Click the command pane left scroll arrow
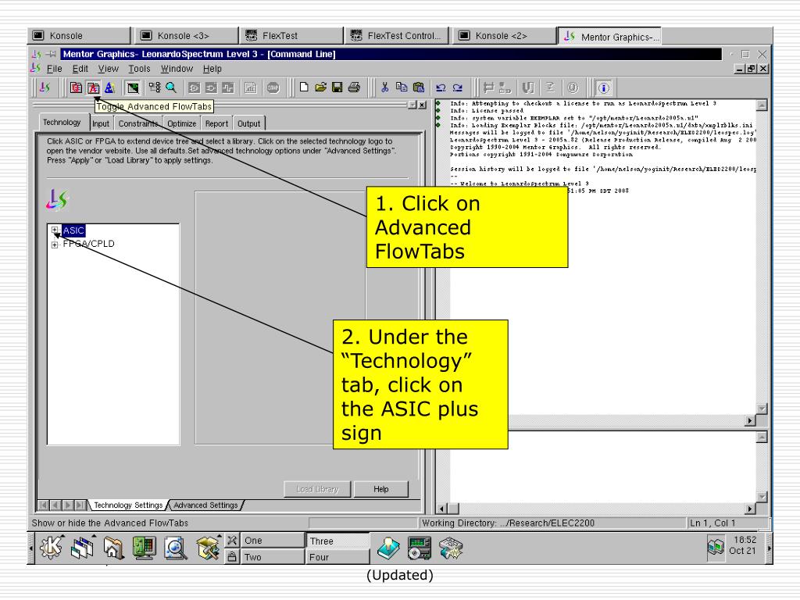The image size is (800, 600). [x=441, y=509]
